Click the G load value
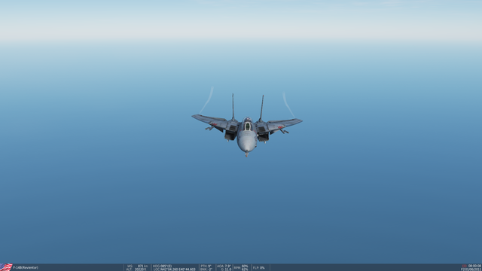 pyautogui.click(x=226, y=269)
